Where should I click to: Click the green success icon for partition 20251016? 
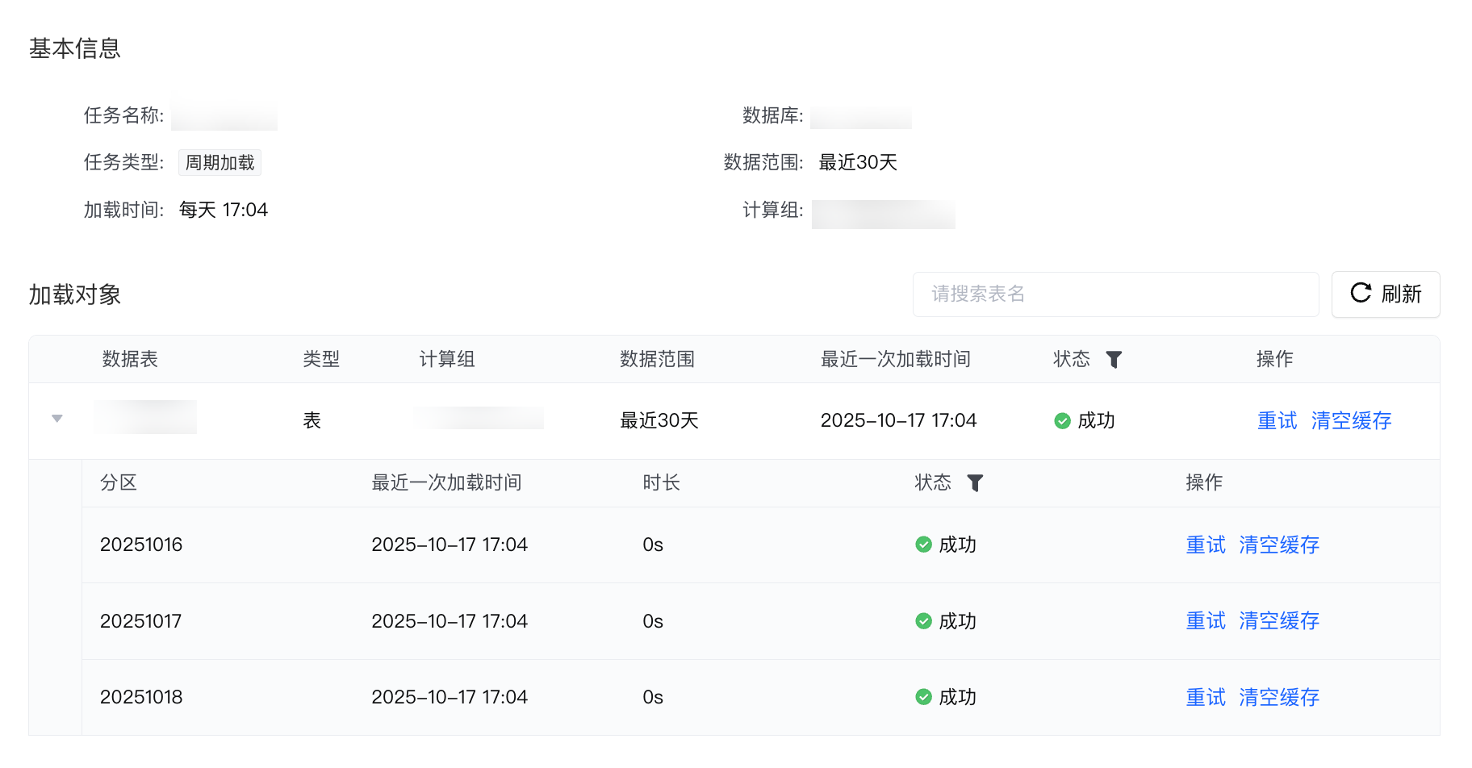click(x=923, y=545)
